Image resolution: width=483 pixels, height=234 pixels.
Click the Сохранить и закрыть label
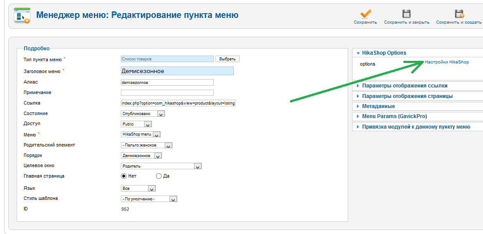[x=407, y=22]
